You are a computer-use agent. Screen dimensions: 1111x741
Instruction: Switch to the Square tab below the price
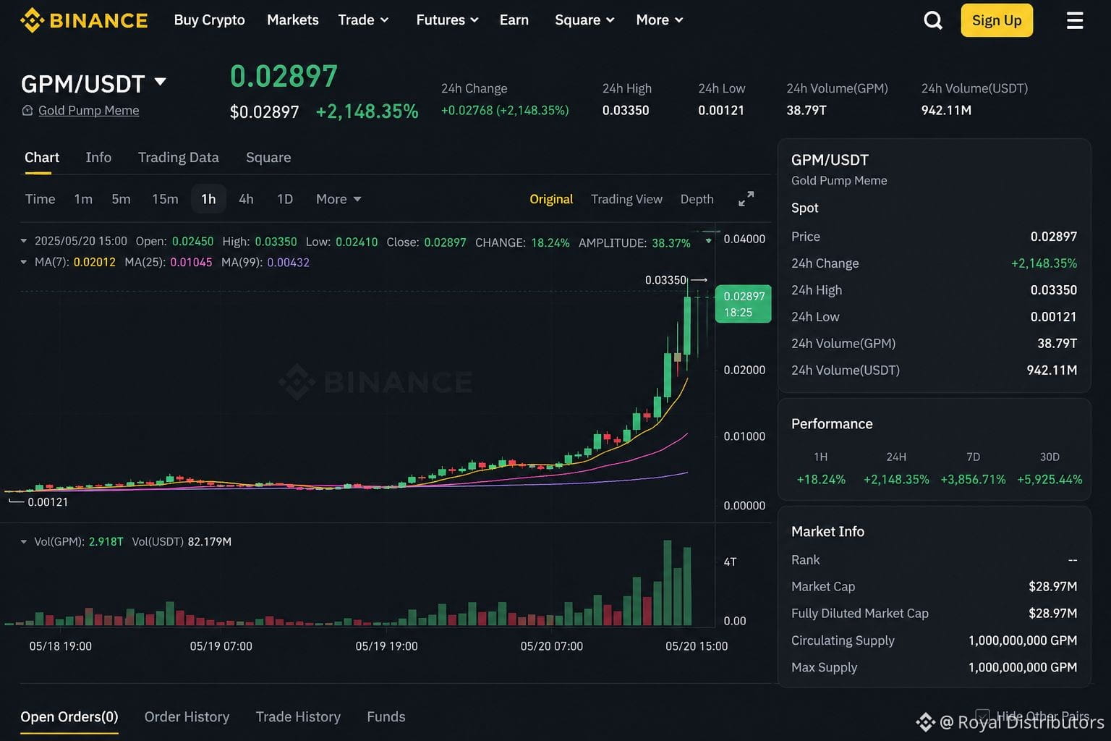(x=268, y=158)
